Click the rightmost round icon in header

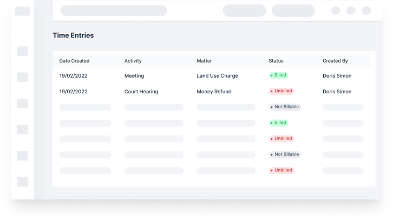pyautogui.click(x=366, y=10)
